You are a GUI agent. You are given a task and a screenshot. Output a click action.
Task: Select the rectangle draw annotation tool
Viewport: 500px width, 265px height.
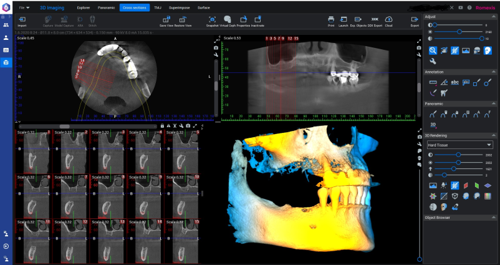[477, 82]
